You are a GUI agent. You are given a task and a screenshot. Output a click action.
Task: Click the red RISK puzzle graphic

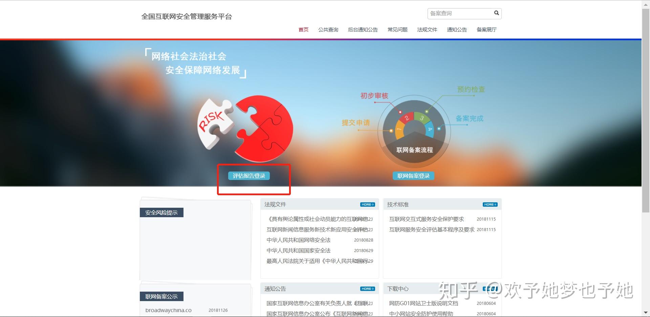[x=245, y=128]
